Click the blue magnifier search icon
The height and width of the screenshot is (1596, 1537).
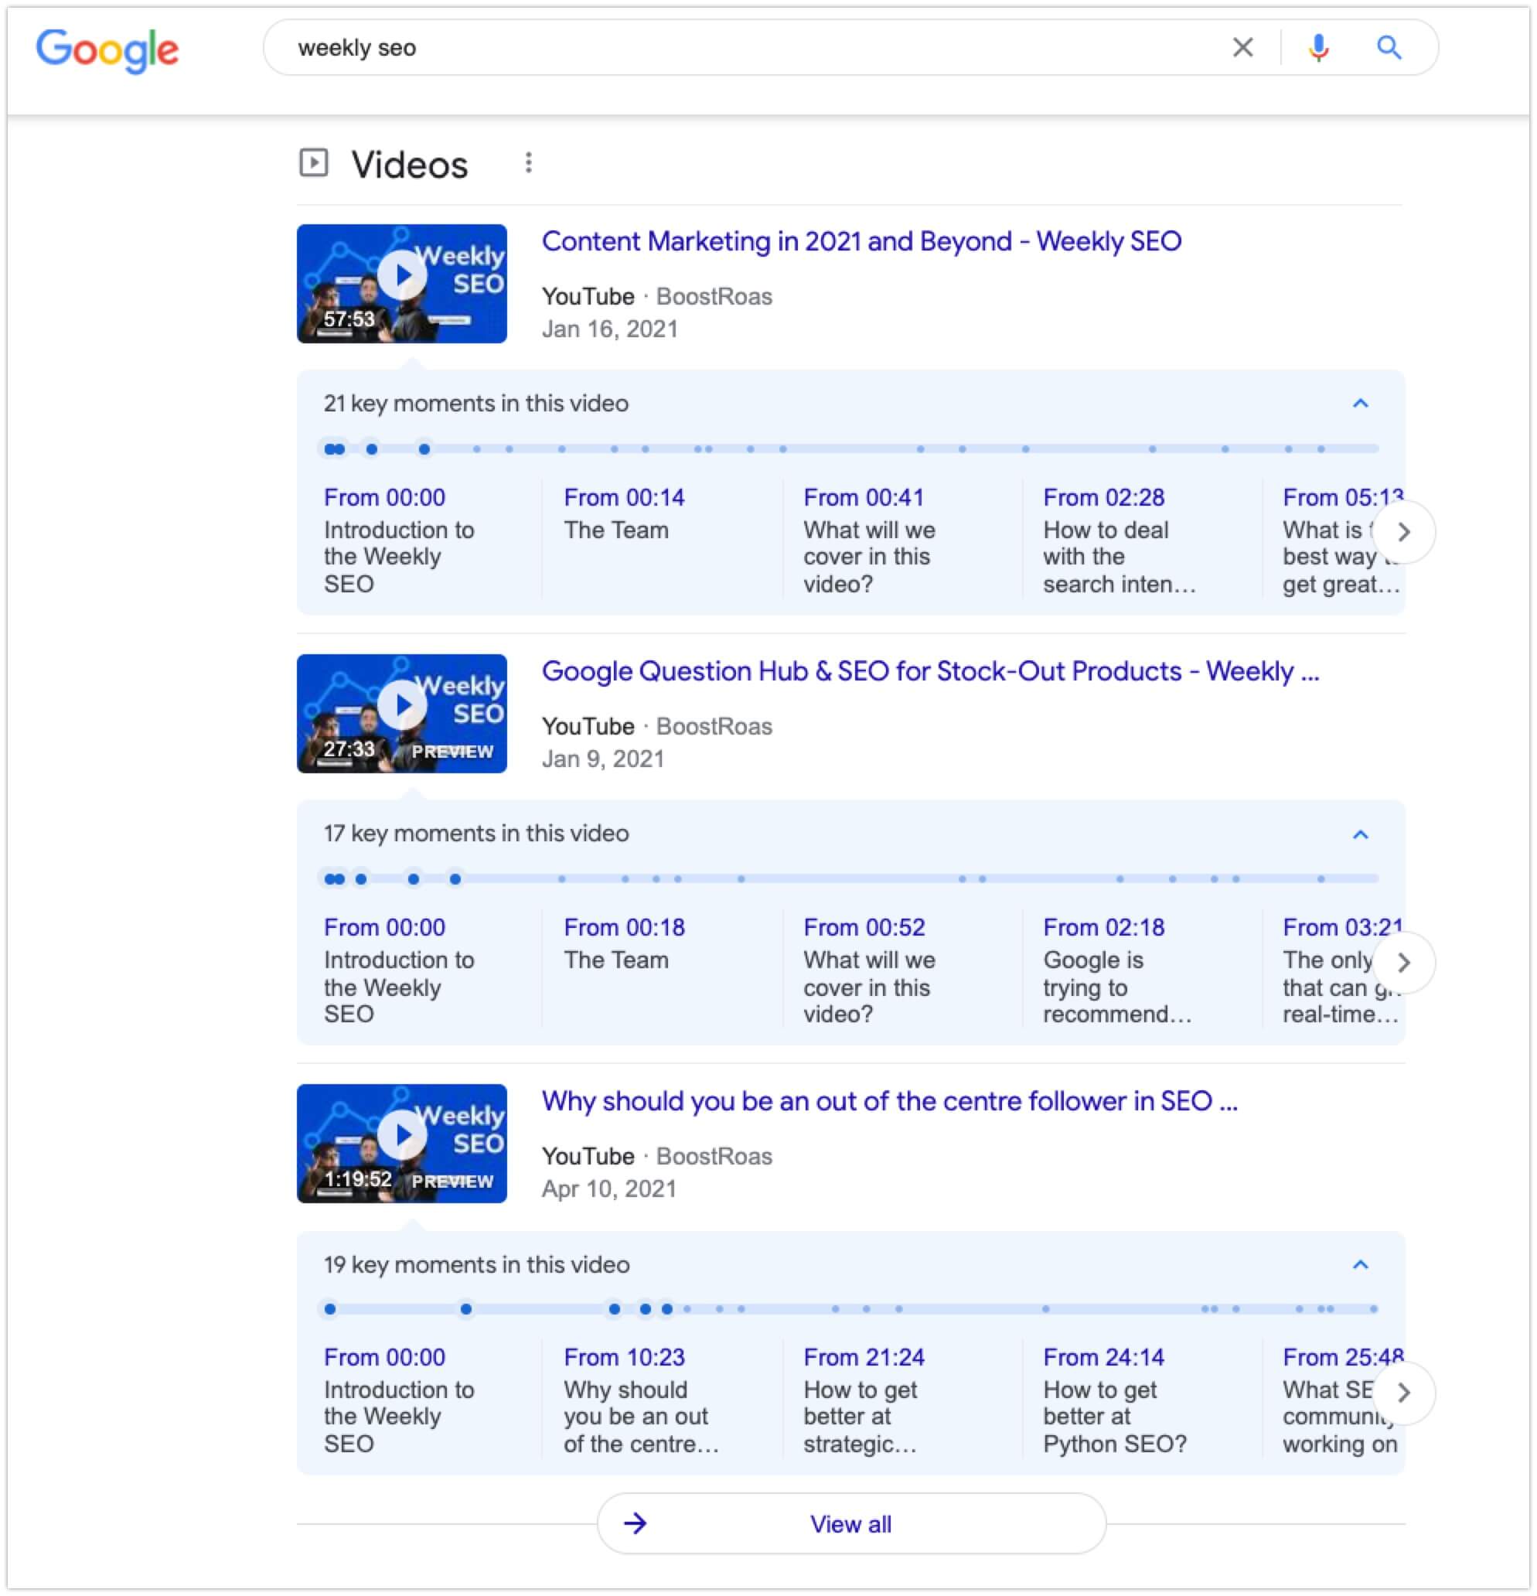click(1389, 48)
